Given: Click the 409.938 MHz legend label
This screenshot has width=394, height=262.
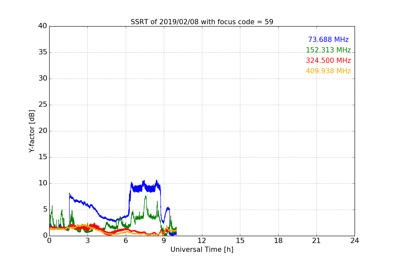Looking at the screenshot, I should click(x=328, y=71).
